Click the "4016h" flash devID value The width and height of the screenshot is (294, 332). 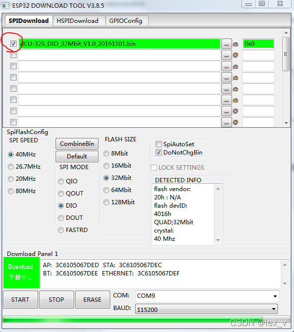tap(162, 214)
